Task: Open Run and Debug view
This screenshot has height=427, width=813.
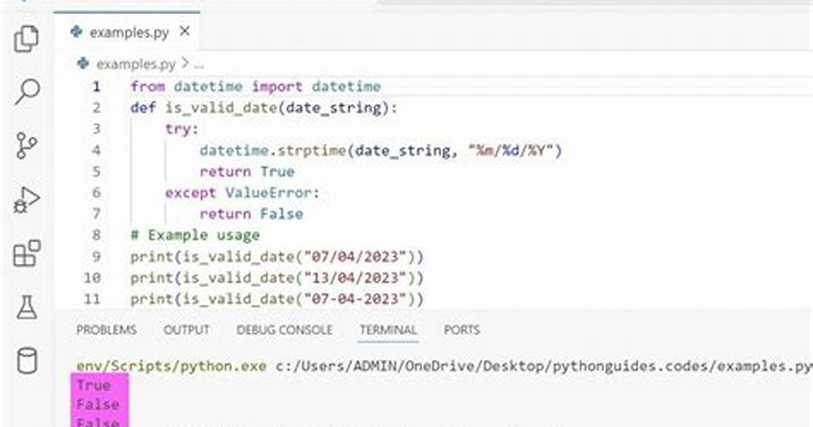Action: (x=27, y=200)
